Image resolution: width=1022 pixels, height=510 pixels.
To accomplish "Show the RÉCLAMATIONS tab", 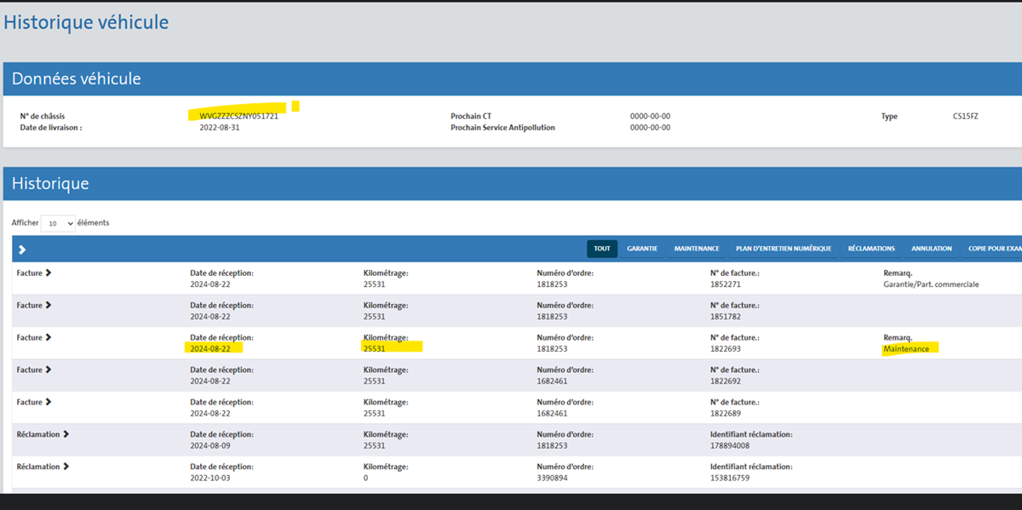I will click(871, 249).
